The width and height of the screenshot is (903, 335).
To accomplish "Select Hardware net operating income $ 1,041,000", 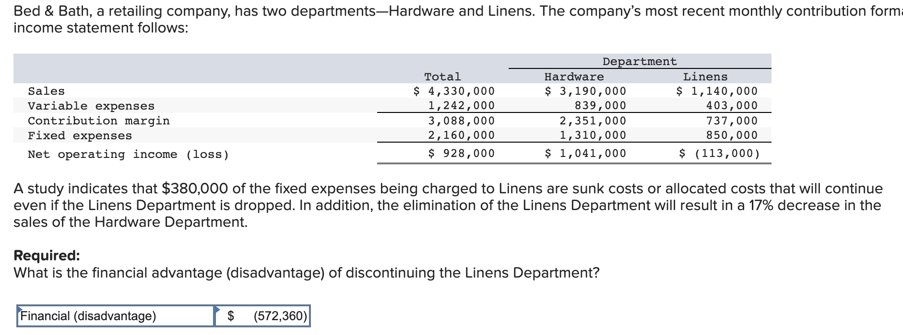I will coord(585,153).
